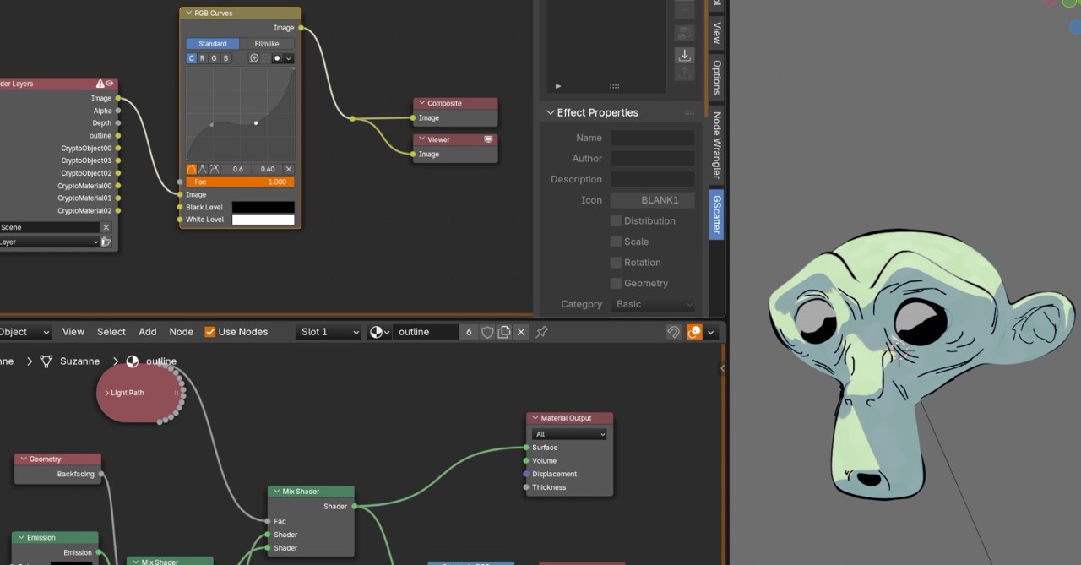The width and height of the screenshot is (1081, 565).
Task: Click the material user count 6
Action: point(469,332)
